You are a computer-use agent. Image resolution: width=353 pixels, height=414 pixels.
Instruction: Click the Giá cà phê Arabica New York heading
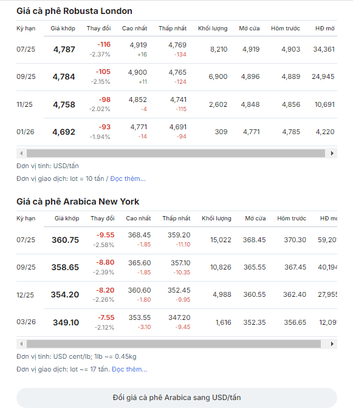click(x=78, y=202)
